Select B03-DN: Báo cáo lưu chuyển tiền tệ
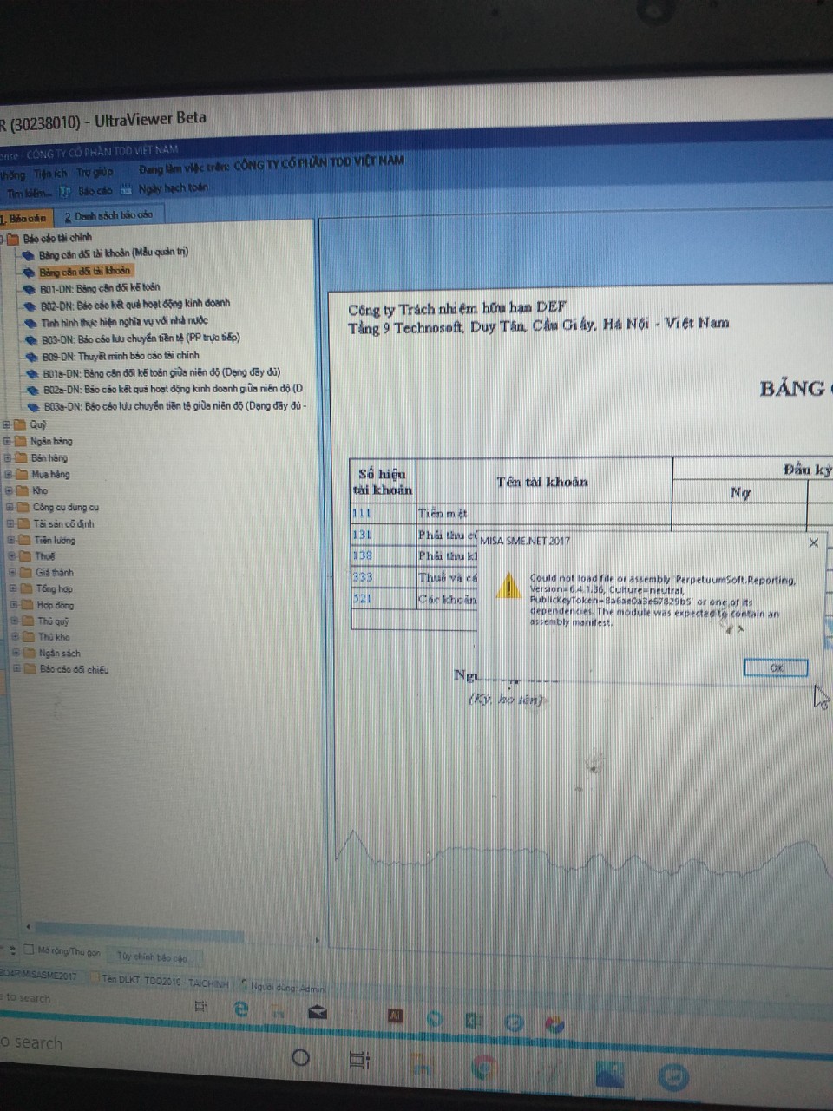The width and height of the screenshot is (833, 1111). [x=141, y=339]
